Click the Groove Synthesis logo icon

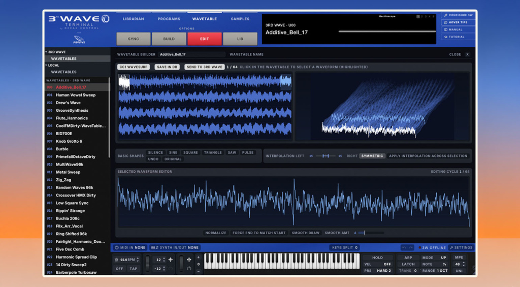79,40
